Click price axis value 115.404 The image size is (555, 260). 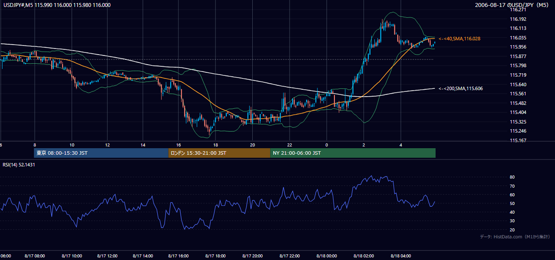coord(518,112)
